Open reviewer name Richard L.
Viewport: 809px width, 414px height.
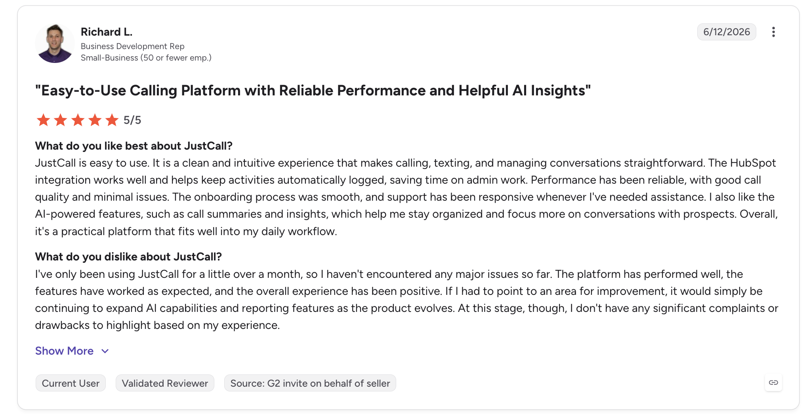pyautogui.click(x=107, y=32)
